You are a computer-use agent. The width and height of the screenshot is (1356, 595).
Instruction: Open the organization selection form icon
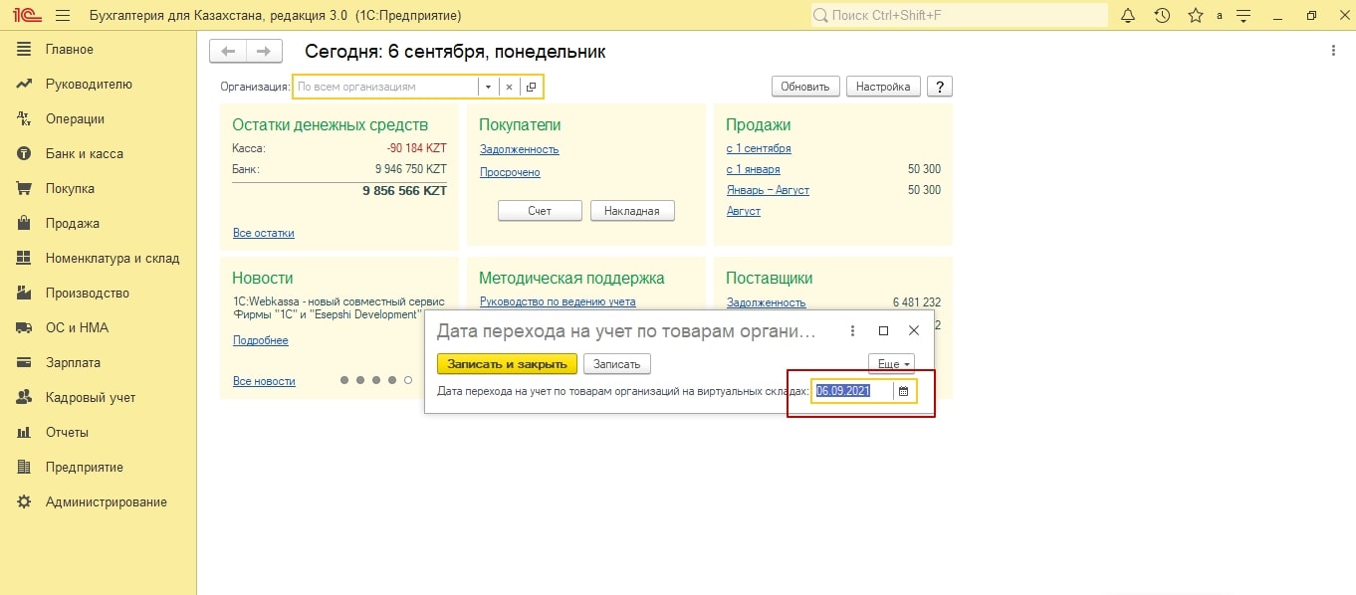(x=531, y=88)
